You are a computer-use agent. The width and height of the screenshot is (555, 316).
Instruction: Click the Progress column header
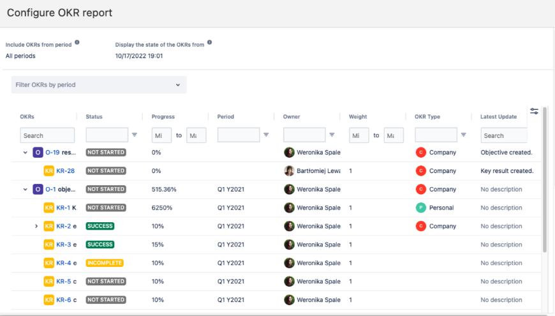pyautogui.click(x=163, y=117)
